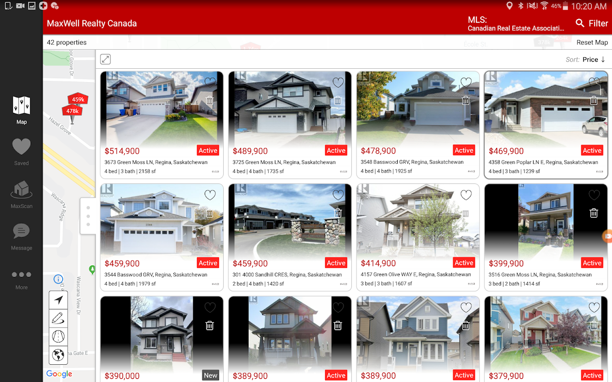The height and width of the screenshot is (382, 612).
Task: Center map on my current location
Action: (58, 300)
